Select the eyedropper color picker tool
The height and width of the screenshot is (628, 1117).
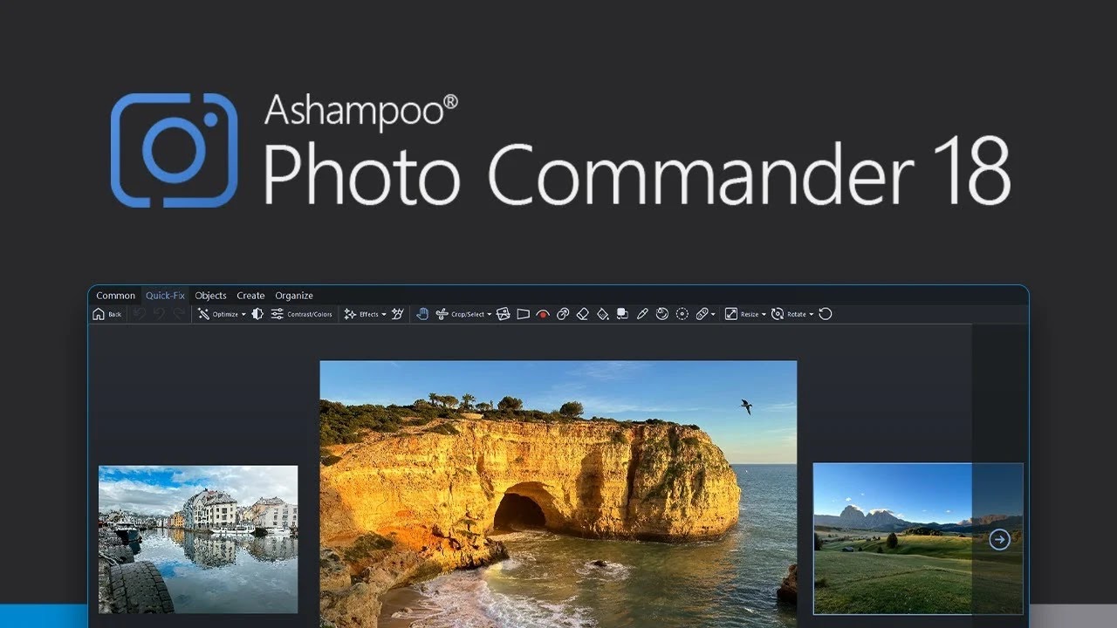pyautogui.click(x=642, y=314)
